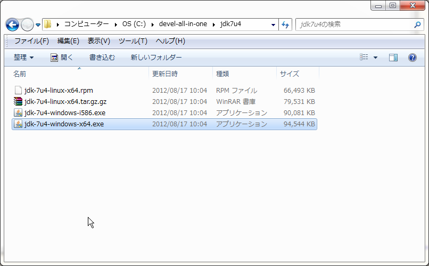Select コンピューター in the address path
The image size is (429, 266).
tap(86, 24)
